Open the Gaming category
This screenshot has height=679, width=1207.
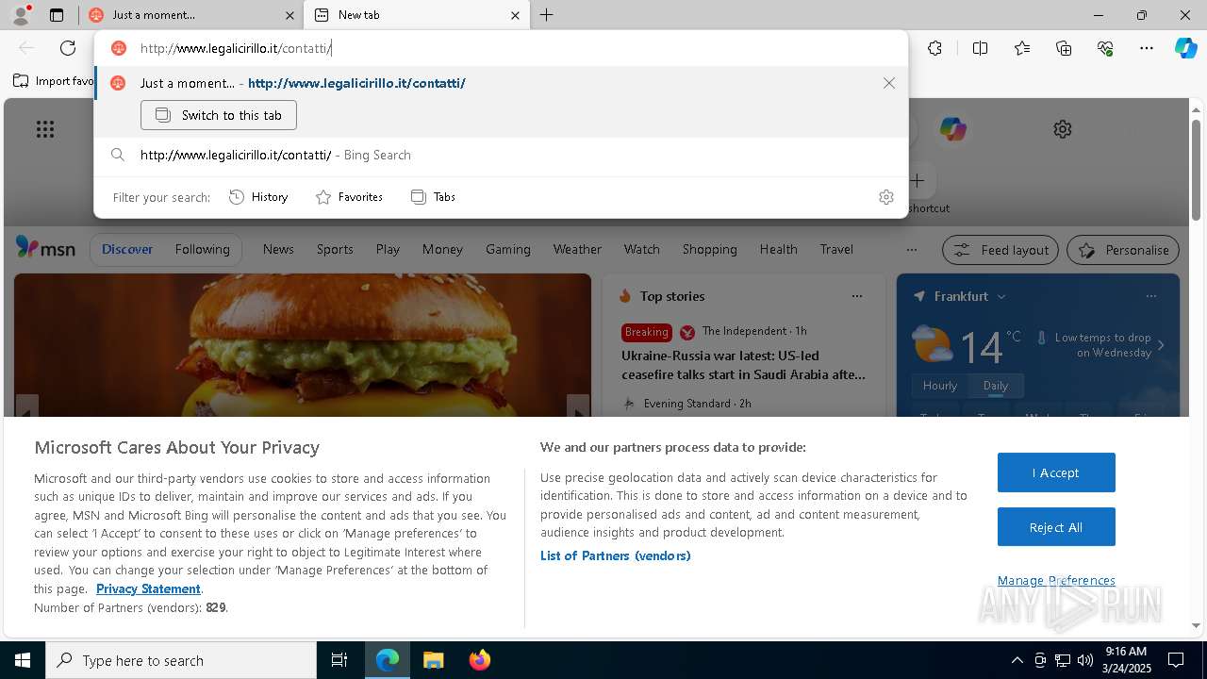(x=508, y=249)
